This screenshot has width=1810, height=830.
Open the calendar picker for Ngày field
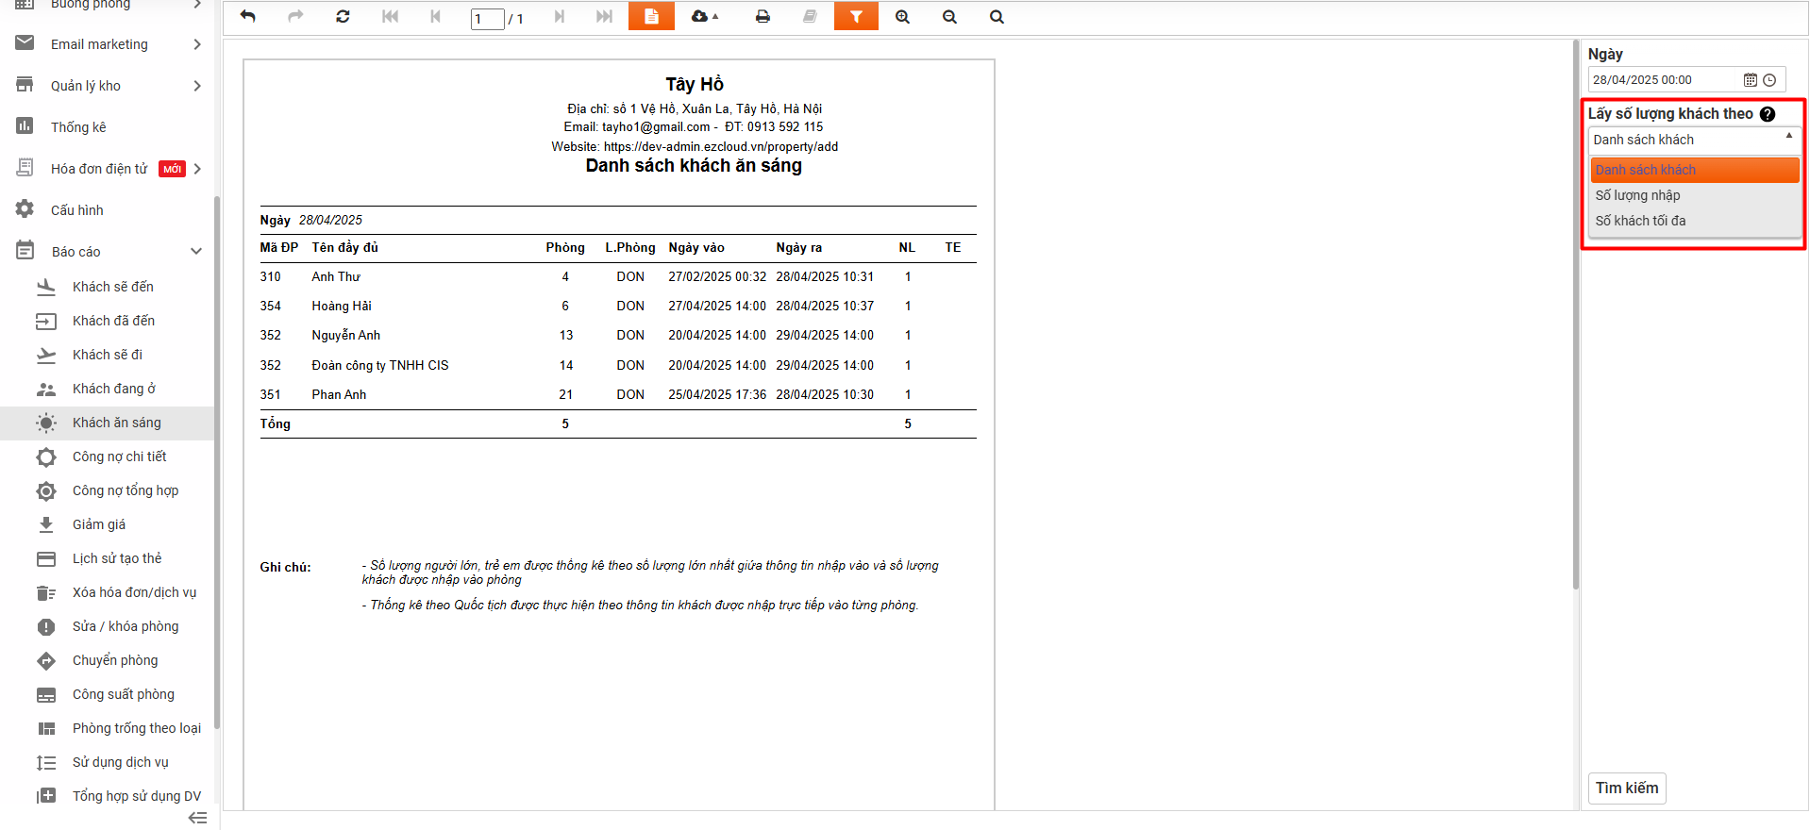click(x=1750, y=80)
